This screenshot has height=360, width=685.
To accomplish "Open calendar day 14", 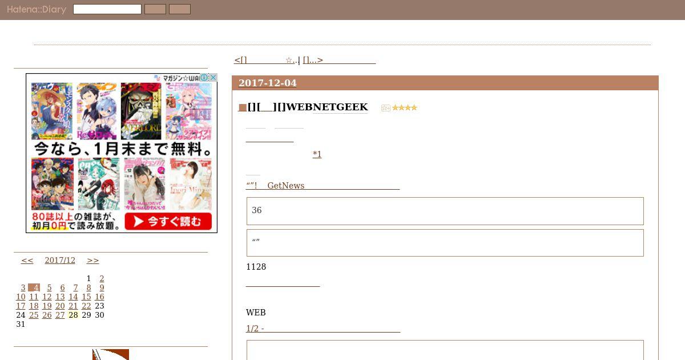I will pyautogui.click(x=73, y=297).
